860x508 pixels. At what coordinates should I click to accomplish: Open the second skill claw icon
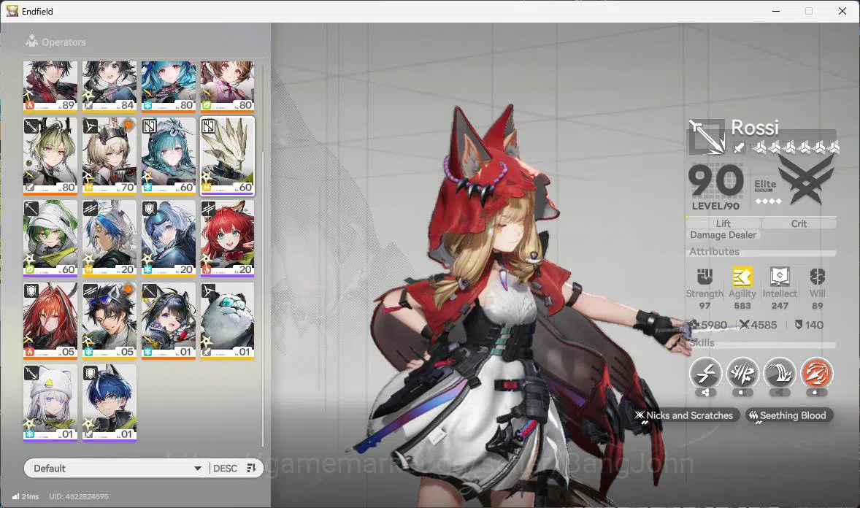pos(742,374)
